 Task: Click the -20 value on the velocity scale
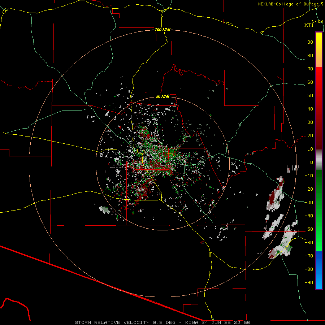(309, 189)
